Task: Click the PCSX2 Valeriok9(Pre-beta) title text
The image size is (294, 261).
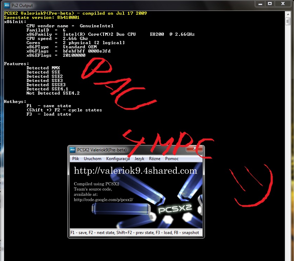Action: (x=102, y=150)
